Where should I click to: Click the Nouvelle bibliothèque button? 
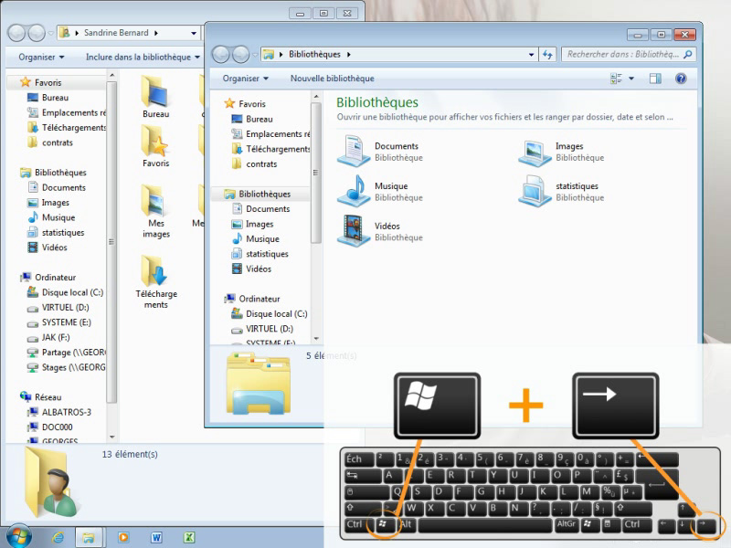tap(333, 79)
